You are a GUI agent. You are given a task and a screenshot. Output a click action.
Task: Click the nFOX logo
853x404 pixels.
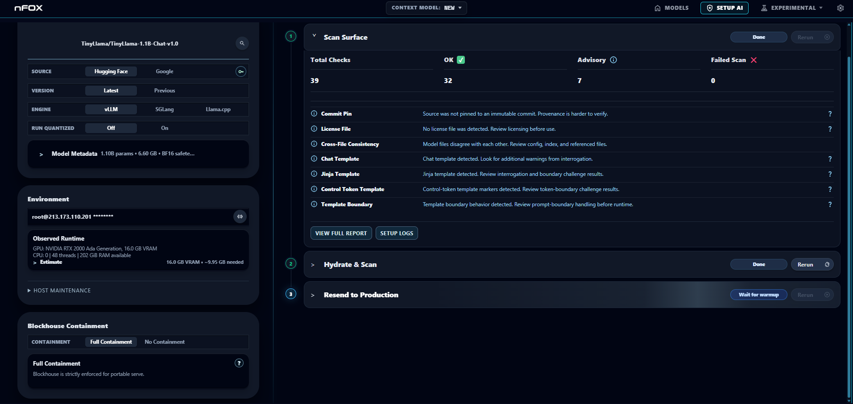coord(29,8)
